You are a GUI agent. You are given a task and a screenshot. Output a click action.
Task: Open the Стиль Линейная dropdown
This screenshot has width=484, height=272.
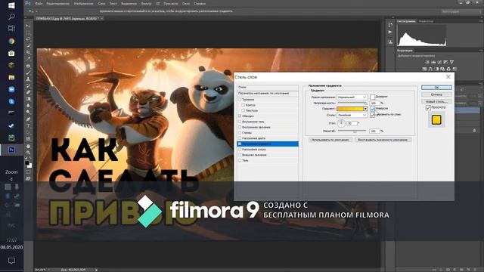tap(352, 115)
